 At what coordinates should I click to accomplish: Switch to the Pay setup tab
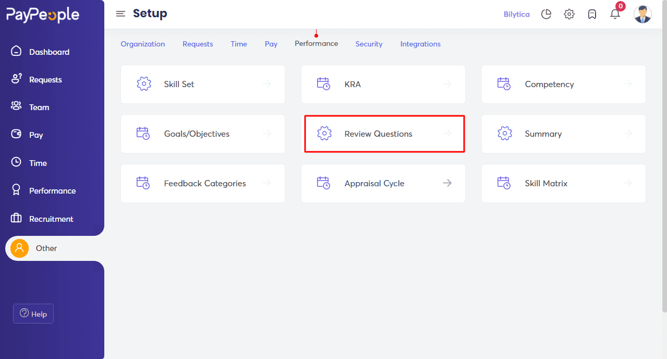point(271,44)
